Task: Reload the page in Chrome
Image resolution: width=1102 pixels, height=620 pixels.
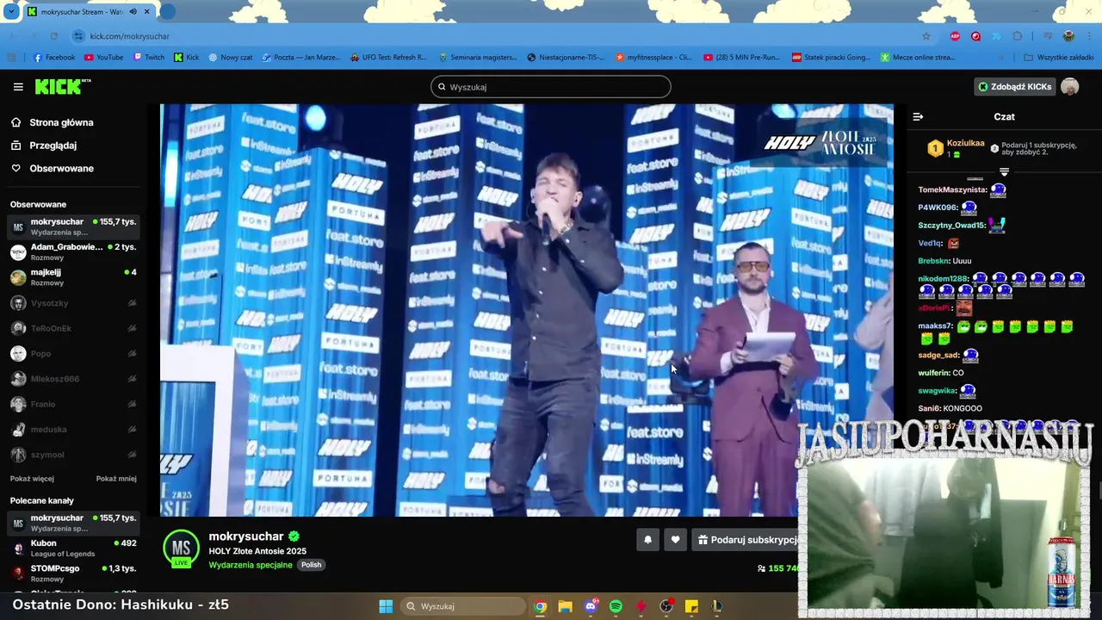Action: click(x=53, y=36)
